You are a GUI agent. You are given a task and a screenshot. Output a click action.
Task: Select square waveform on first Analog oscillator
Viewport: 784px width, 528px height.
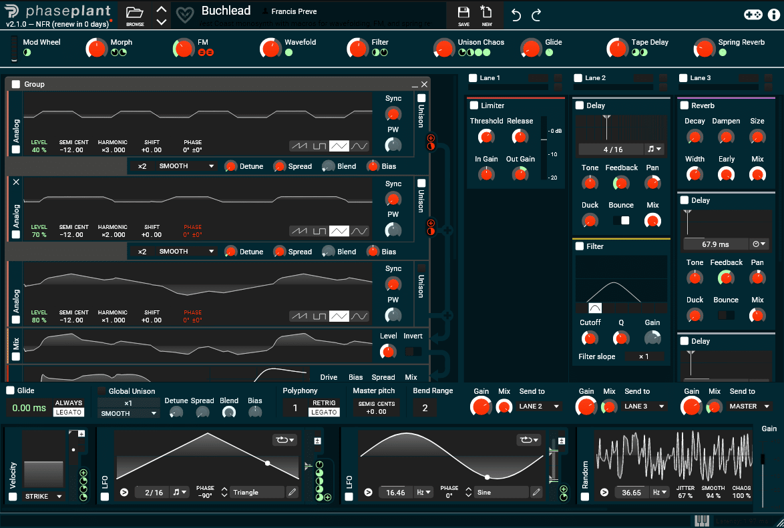(319, 146)
